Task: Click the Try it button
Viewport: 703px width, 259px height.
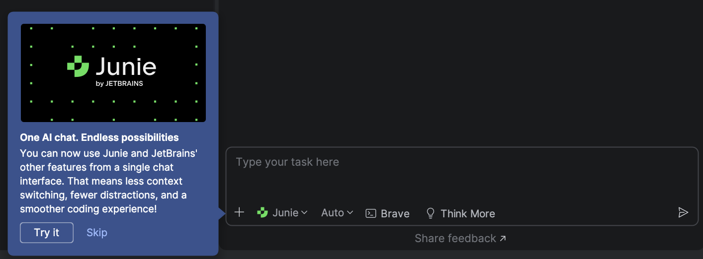Action: pyautogui.click(x=47, y=233)
